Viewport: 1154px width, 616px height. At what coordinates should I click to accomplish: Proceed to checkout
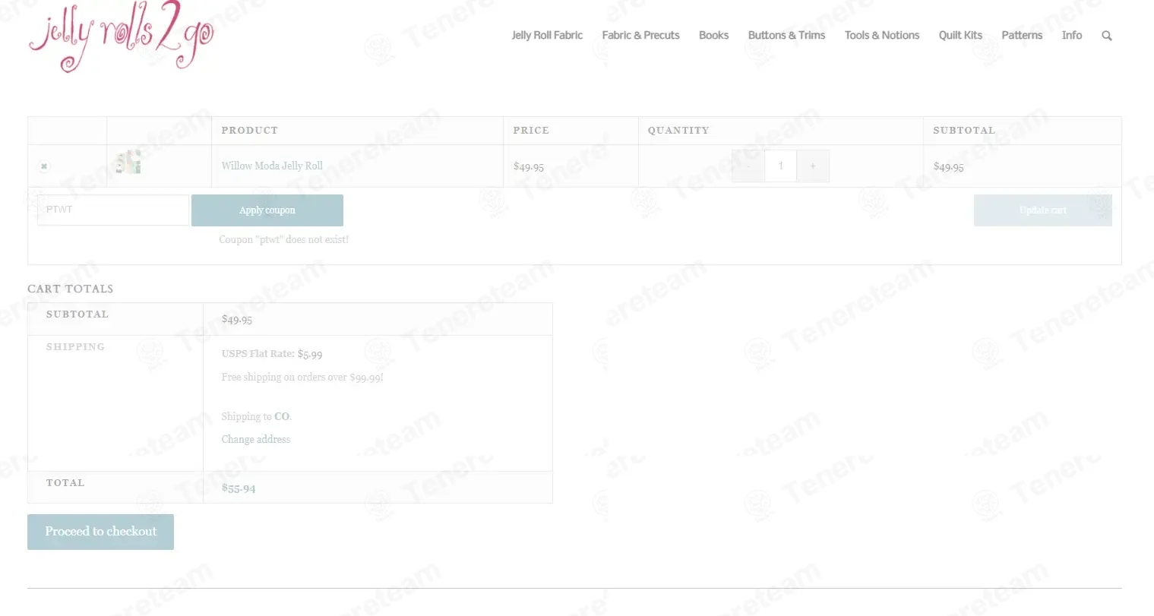click(100, 532)
